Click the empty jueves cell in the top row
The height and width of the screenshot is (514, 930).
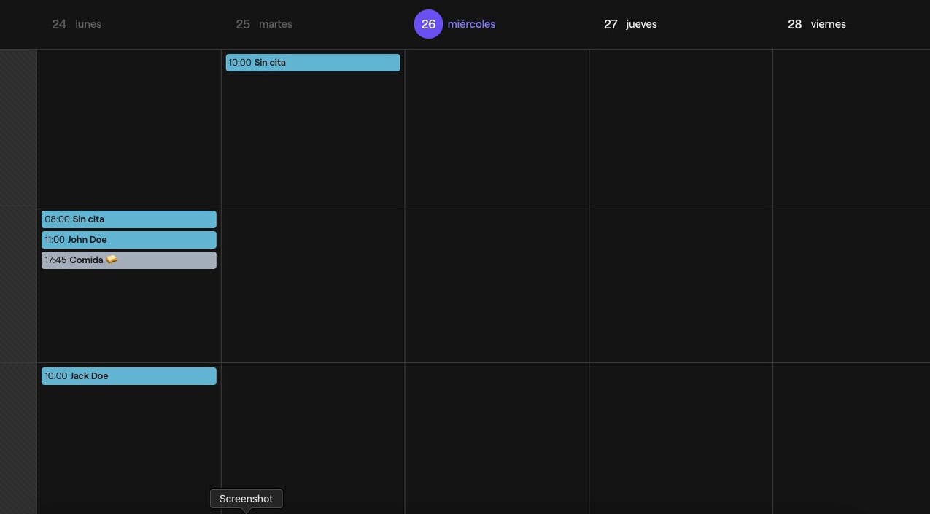point(681,128)
